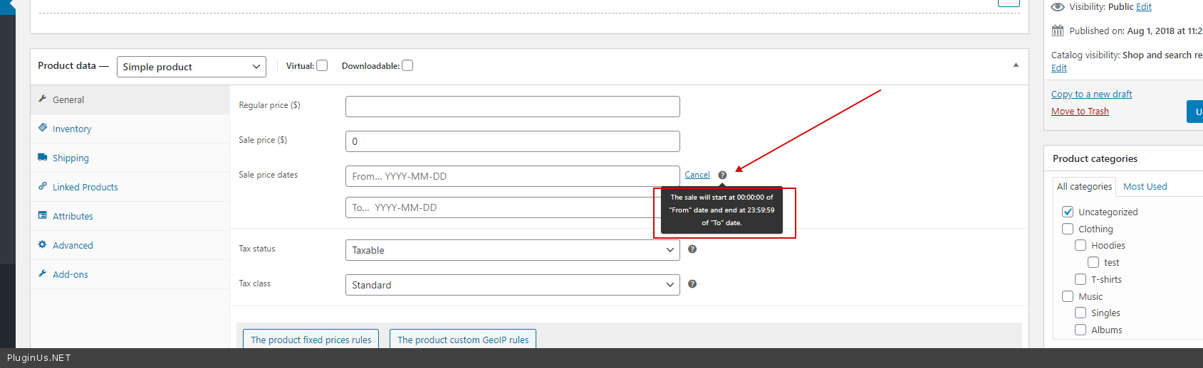Viewport: 1203px width, 368px height.
Task: Check the T-shirts category
Action: [1080, 279]
